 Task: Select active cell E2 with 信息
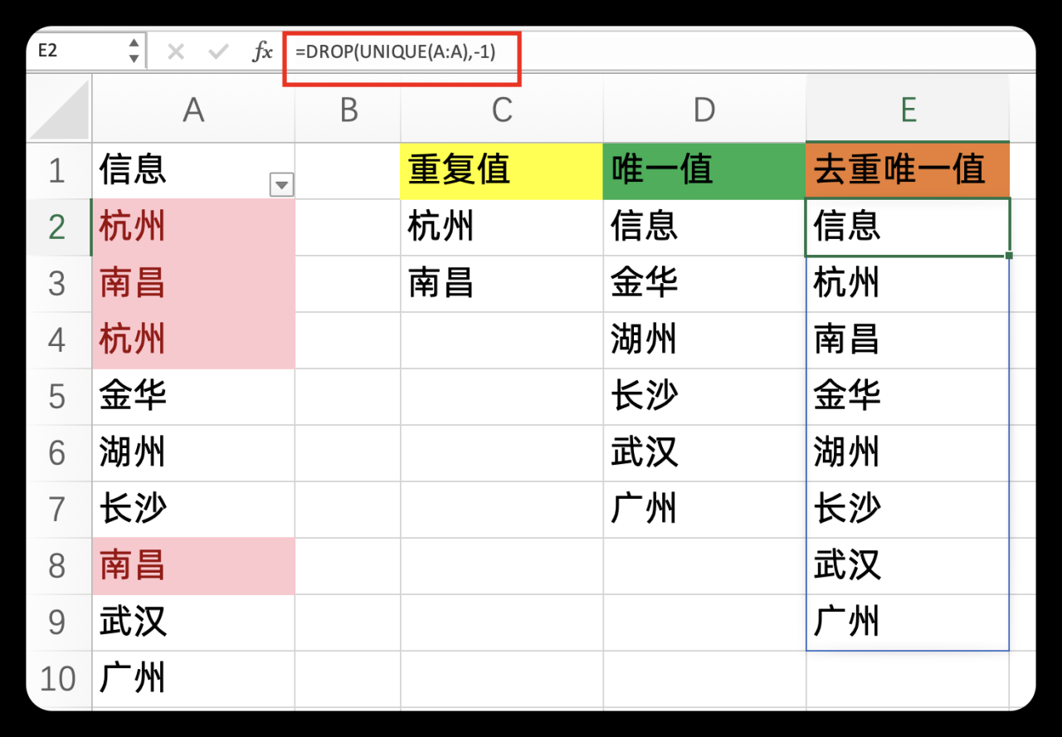(908, 227)
